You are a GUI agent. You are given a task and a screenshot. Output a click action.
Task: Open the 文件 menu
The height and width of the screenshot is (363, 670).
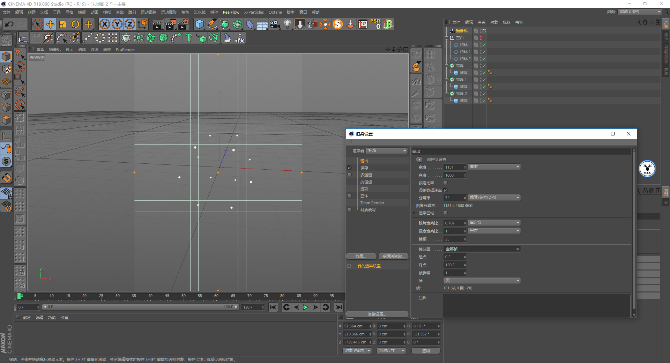click(x=7, y=12)
